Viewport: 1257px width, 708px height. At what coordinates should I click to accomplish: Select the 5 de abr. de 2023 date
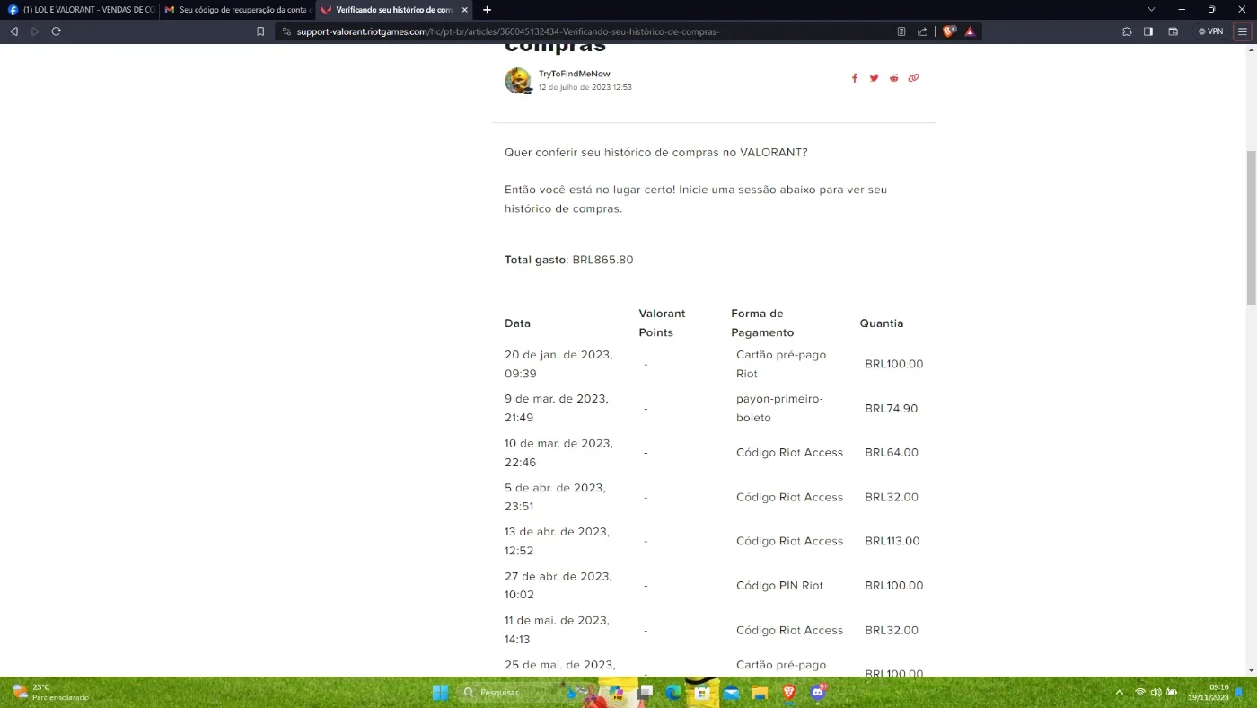point(555,497)
